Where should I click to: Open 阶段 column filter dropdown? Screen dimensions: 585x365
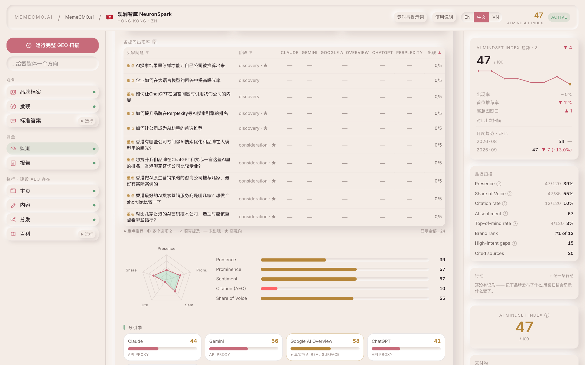coord(251,52)
